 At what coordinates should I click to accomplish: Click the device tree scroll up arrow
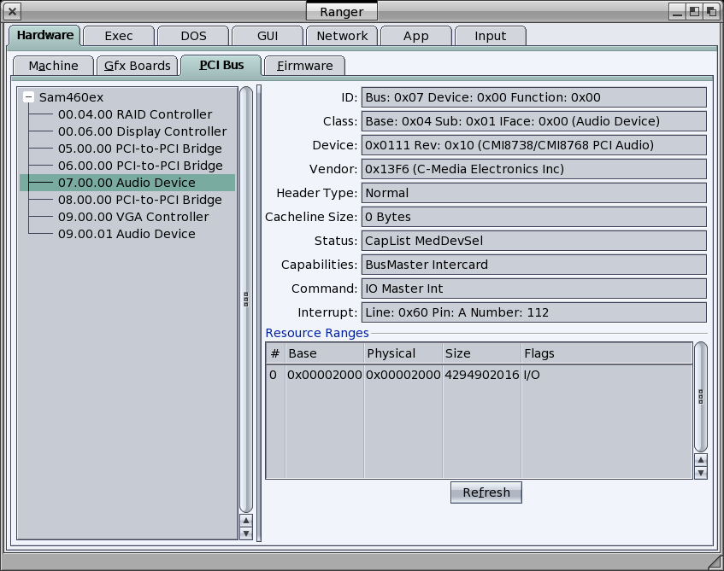pyautogui.click(x=246, y=521)
